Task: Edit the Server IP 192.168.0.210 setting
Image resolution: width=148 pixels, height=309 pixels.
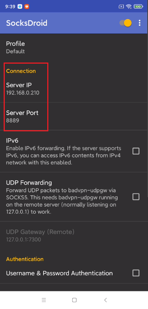Action: [x=74, y=89]
